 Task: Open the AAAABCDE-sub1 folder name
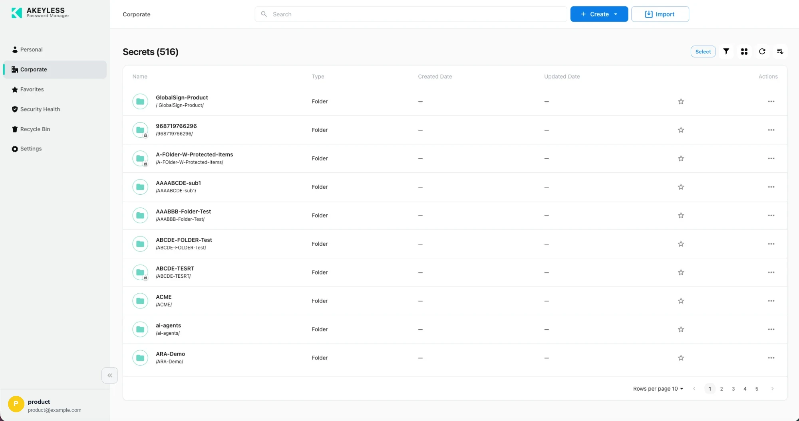pyautogui.click(x=178, y=183)
